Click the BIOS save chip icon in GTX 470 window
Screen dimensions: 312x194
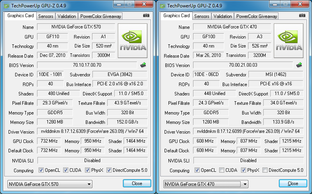(x=299, y=65)
